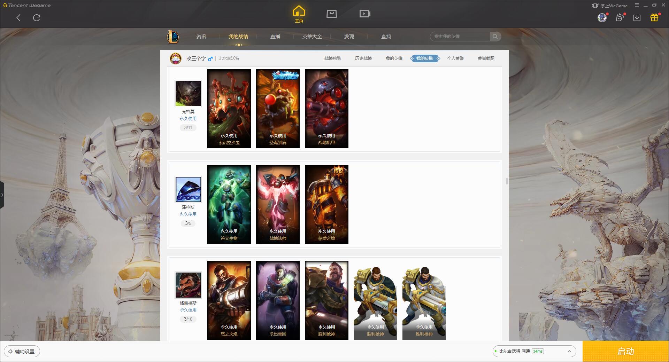
Task: Open the store bag icon in the top bar
Action: (x=332, y=14)
